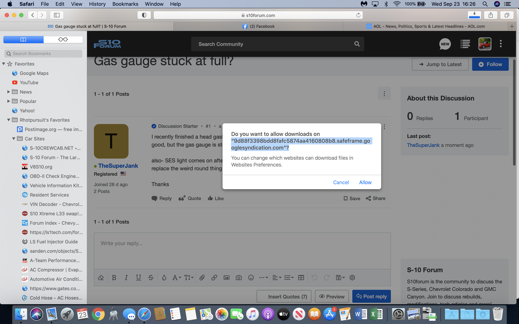Click the insert link chain icon
This screenshot has height=324, width=519.
point(214,277)
